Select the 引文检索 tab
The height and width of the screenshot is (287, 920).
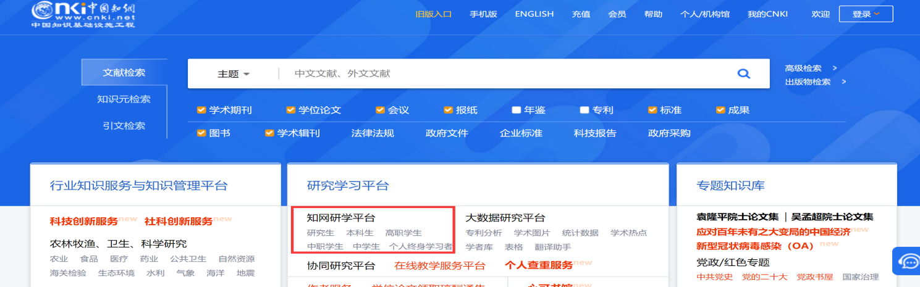[x=124, y=126]
